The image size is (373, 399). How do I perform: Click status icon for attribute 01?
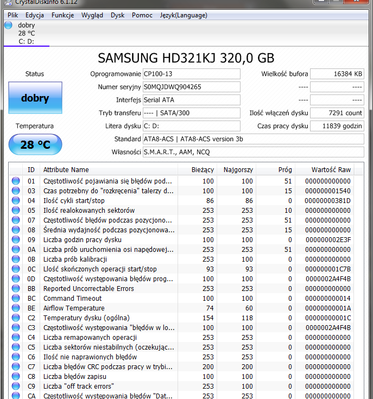16,181
